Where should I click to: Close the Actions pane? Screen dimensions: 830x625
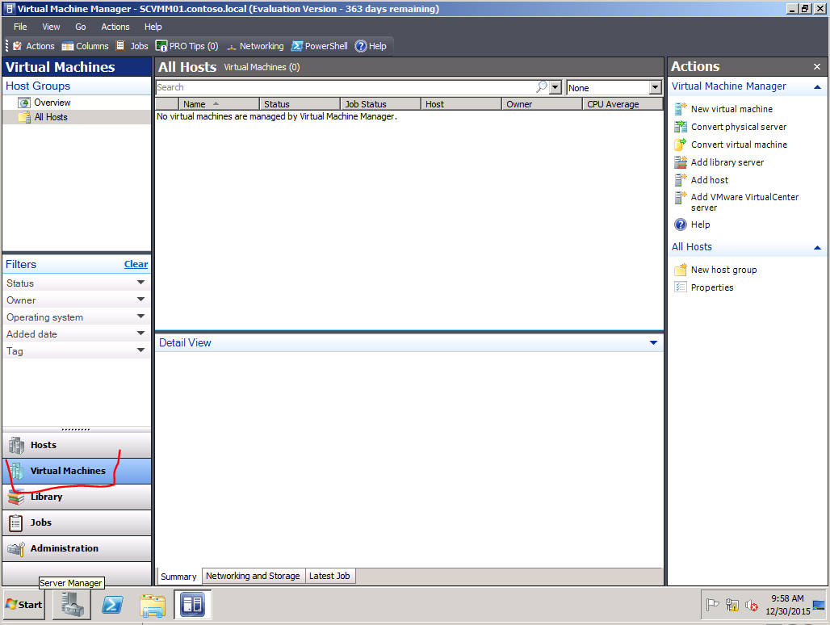coord(817,67)
